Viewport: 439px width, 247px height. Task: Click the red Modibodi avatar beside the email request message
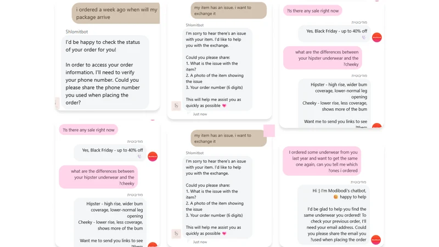[376, 240]
